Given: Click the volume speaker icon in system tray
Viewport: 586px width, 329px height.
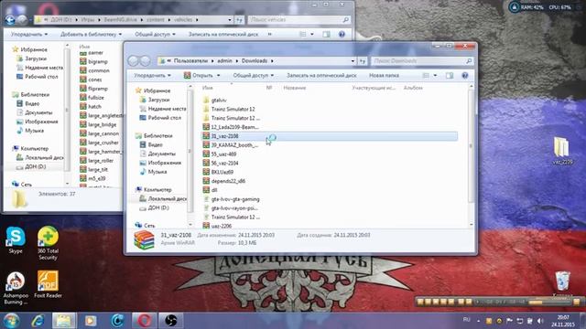Looking at the screenshot, I should point(540,321).
